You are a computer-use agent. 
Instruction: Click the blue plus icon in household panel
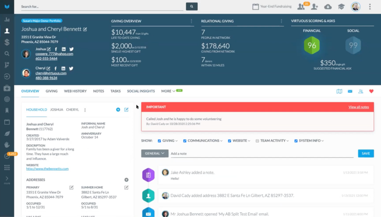(118, 109)
